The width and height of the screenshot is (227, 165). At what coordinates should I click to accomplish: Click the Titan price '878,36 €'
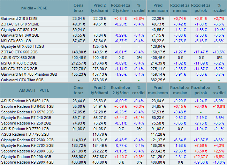coord(100,80)
